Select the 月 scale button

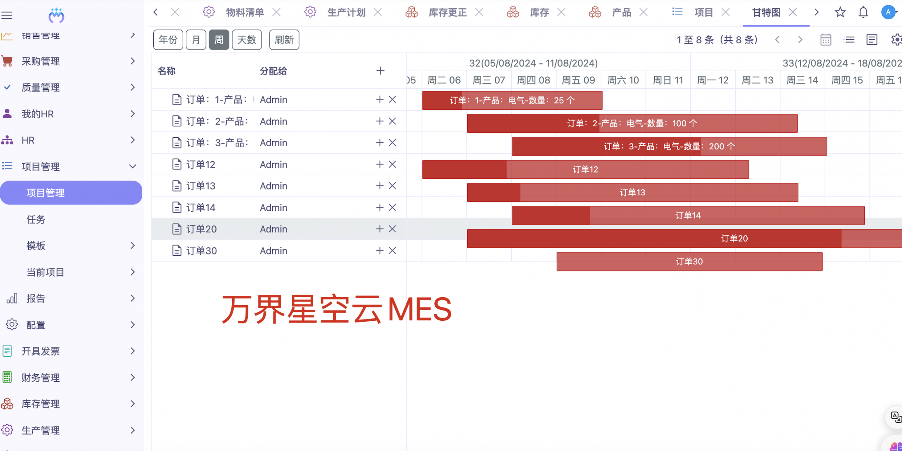[196, 40]
